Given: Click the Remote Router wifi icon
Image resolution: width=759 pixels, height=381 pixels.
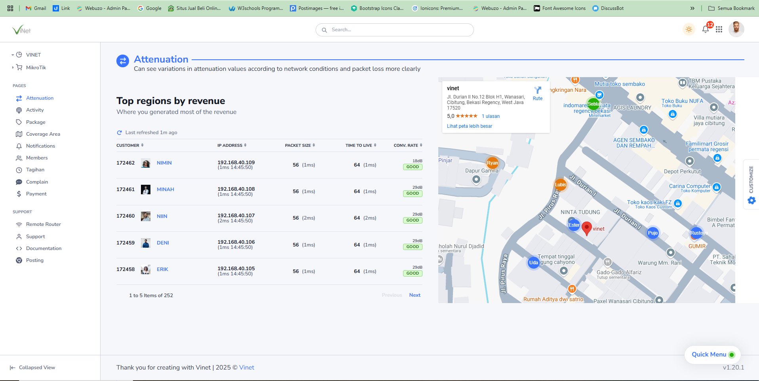Looking at the screenshot, I should (x=19, y=224).
